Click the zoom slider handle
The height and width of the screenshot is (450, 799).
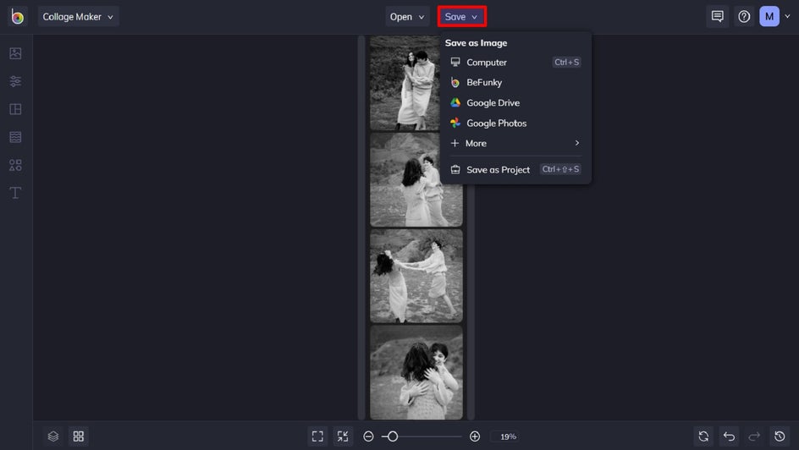[393, 436]
